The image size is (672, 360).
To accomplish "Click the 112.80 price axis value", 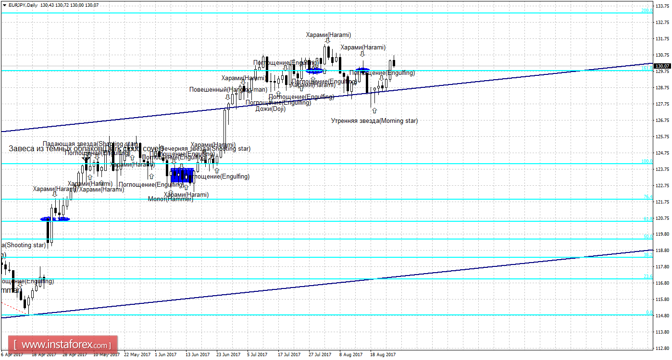I will click(662, 348).
